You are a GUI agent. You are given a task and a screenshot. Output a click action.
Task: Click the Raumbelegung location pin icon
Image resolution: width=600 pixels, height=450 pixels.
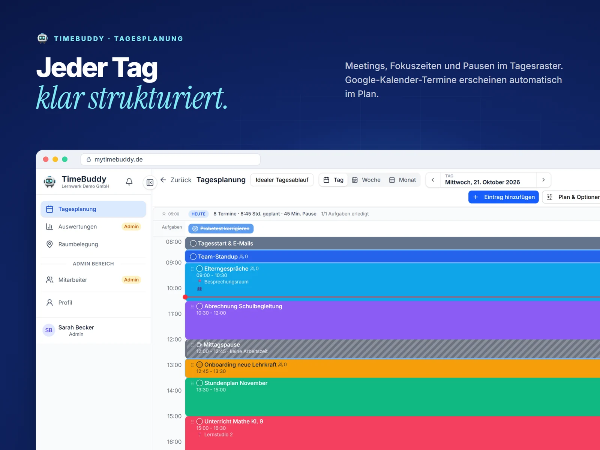pos(49,244)
